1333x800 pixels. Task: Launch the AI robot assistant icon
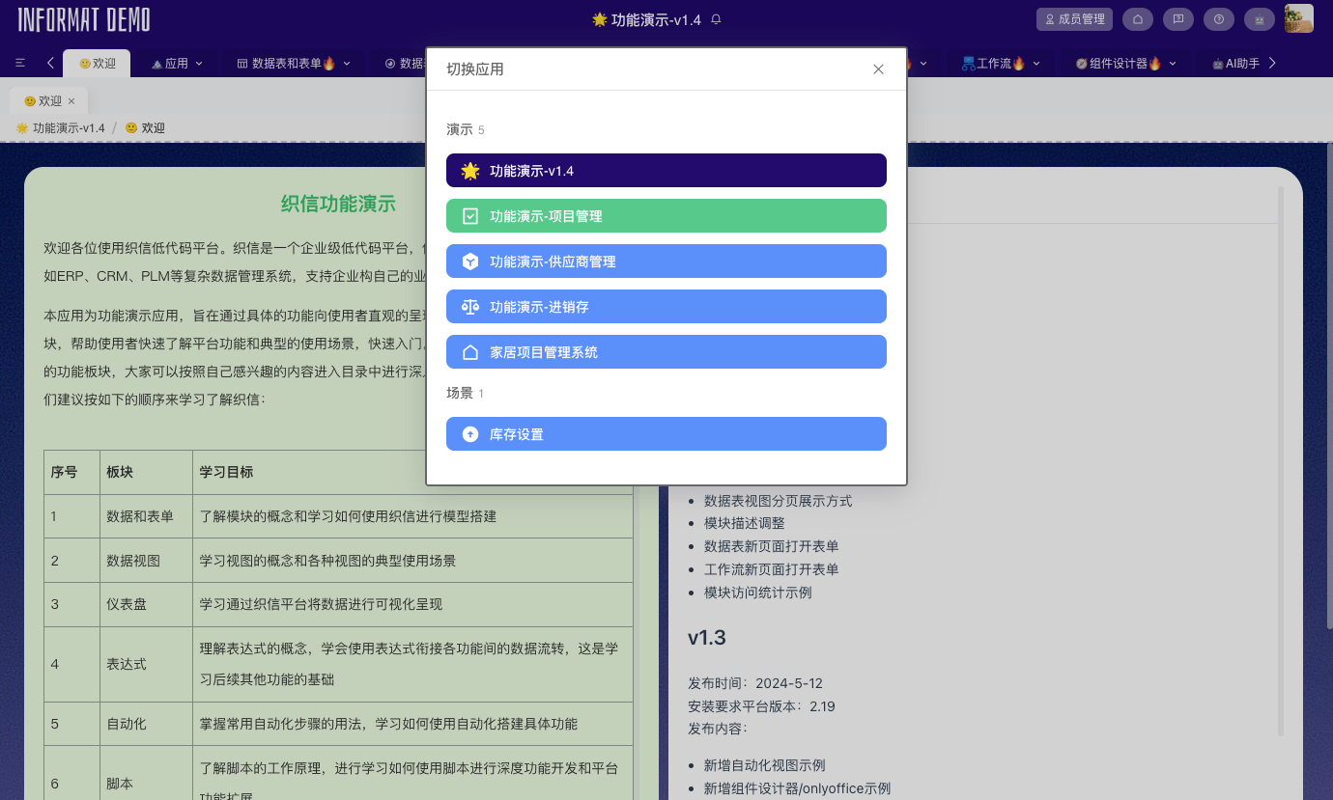click(1258, 19)
